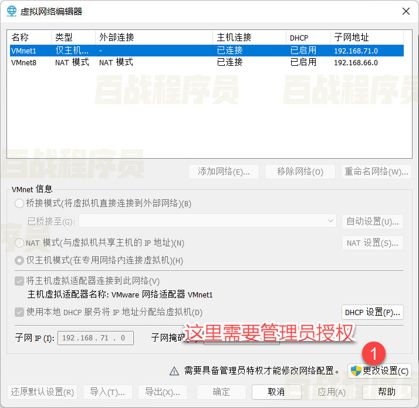Image resolution: width=419 pixels, height=408 pixels.
Task: Click 重命名网络(W) button
Action: click(x=376, y=172)
